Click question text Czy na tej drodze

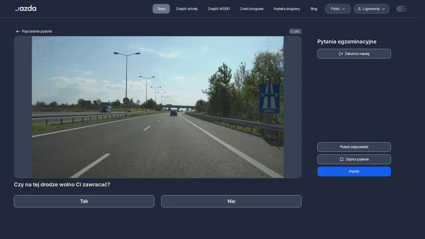[62, 184]
